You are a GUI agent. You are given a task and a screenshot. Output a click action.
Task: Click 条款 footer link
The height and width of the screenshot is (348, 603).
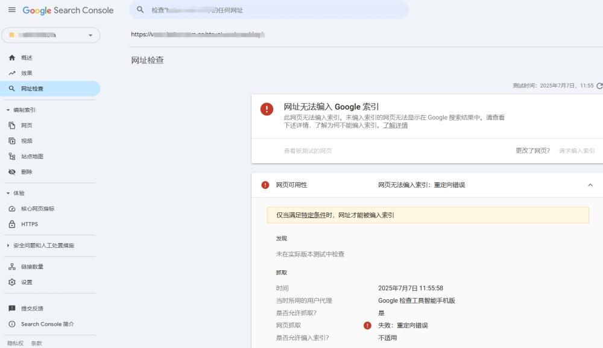pyautogui.click(x=37, y=343)
